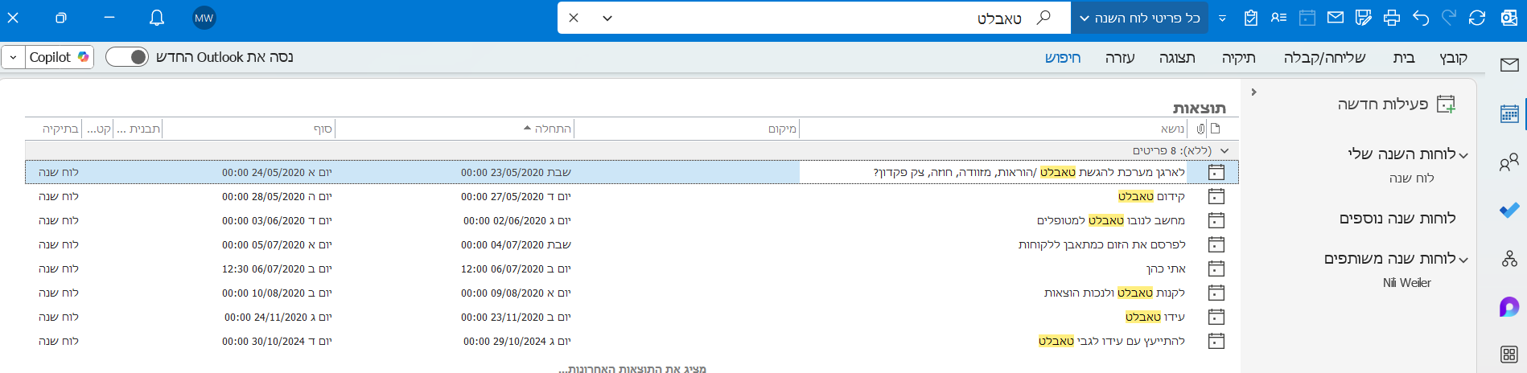Open the 'תצוגה' View tab
The image size is (1527, 373).
pos(1177,57)
